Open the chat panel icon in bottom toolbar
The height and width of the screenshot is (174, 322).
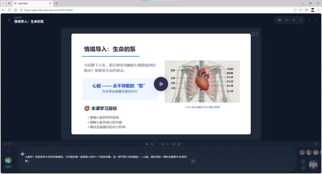pyautogui.click(x=316, y=144)
